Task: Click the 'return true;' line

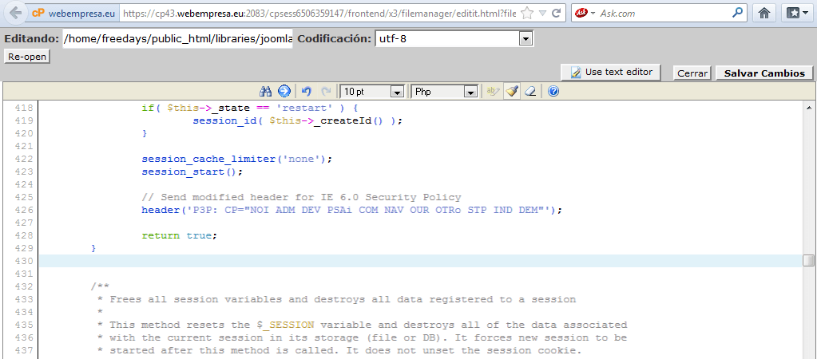Action: coord(179,235)
